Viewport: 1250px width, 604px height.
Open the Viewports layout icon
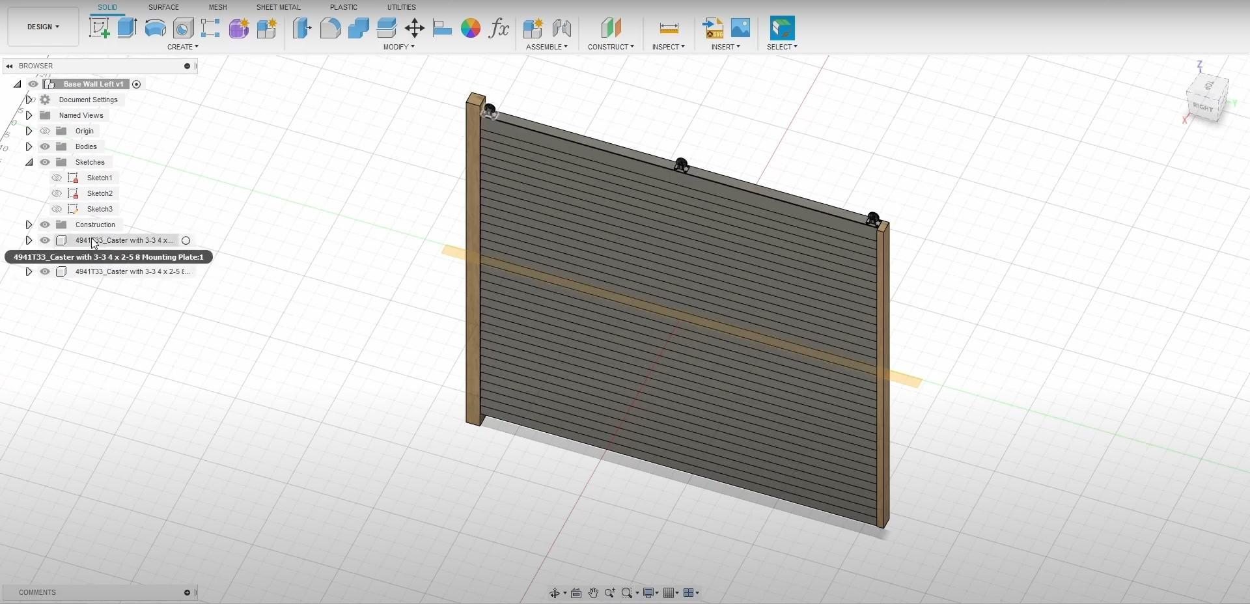(689, 593)
